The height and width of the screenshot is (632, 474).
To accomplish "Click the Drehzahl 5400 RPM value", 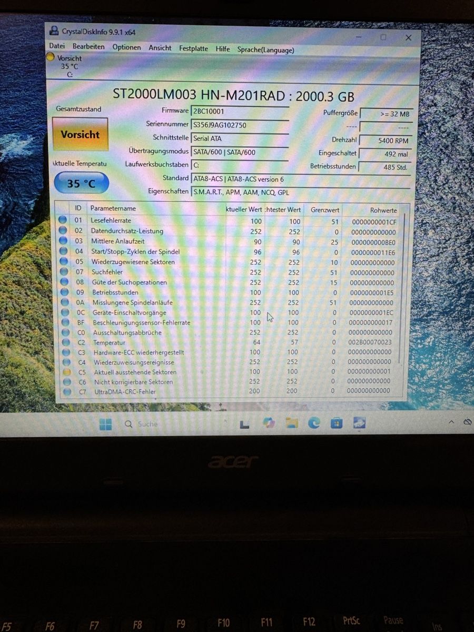I will 386,141.
